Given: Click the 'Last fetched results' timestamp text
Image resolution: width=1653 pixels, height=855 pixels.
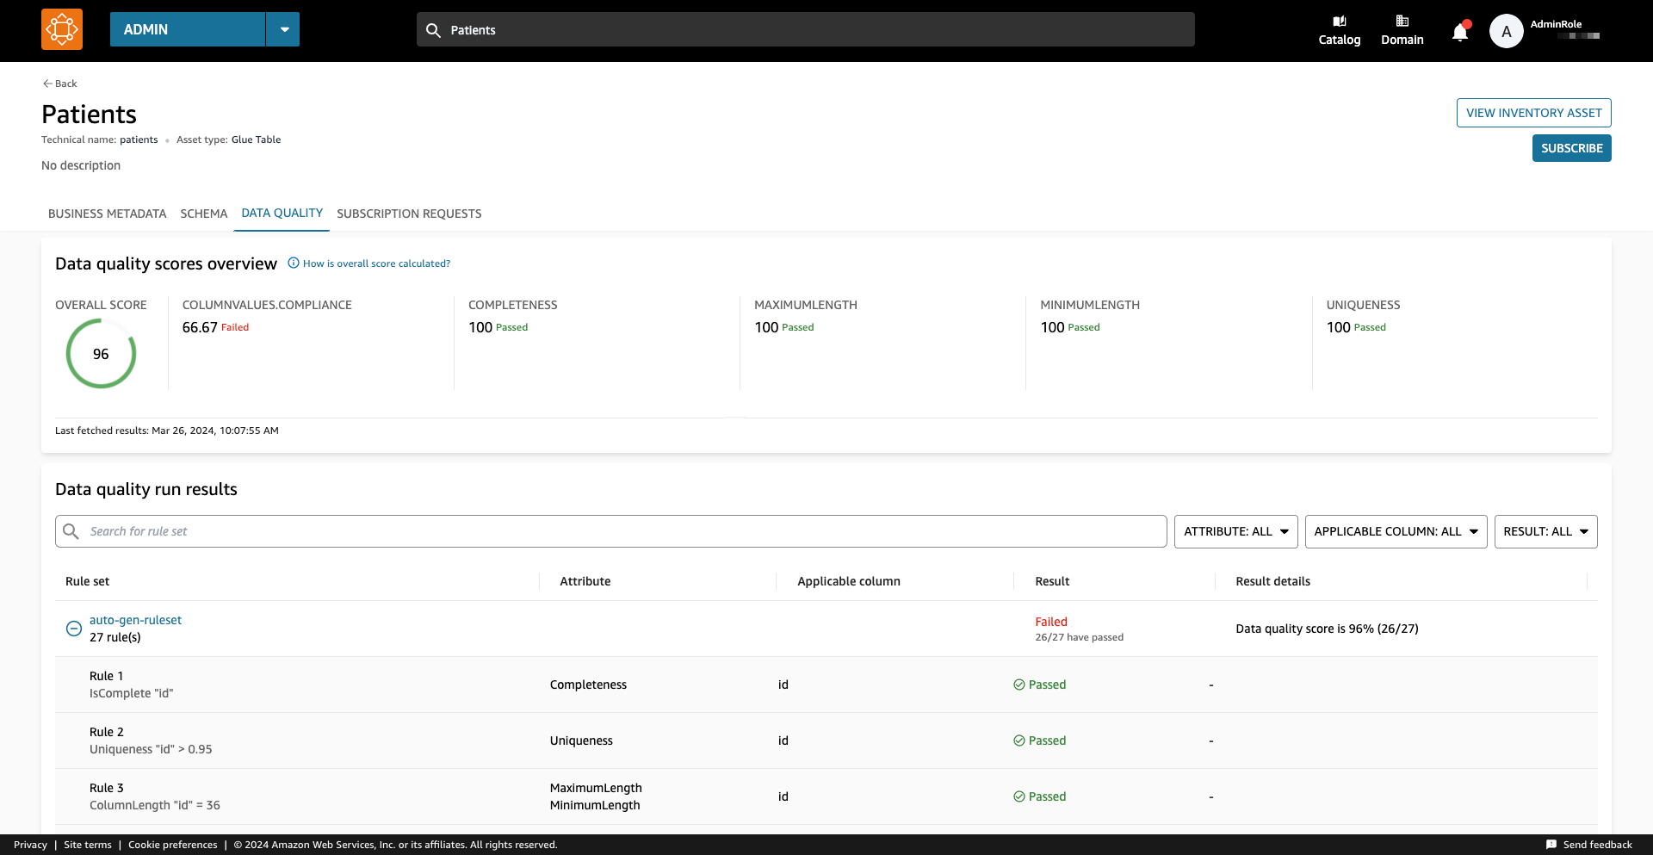Looking at the screenshot, I should pyautogui.click(x=167, y=431).
